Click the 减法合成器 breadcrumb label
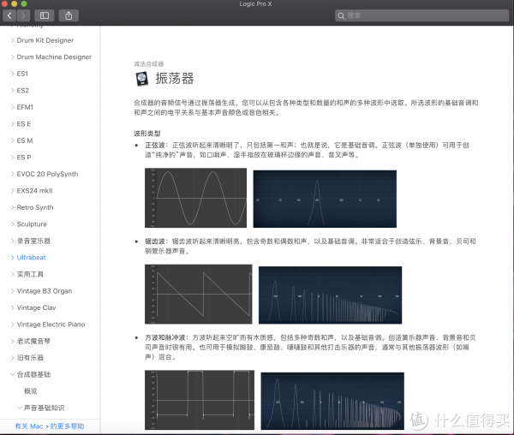The image size is (514, 435). [x=148, y=64]
